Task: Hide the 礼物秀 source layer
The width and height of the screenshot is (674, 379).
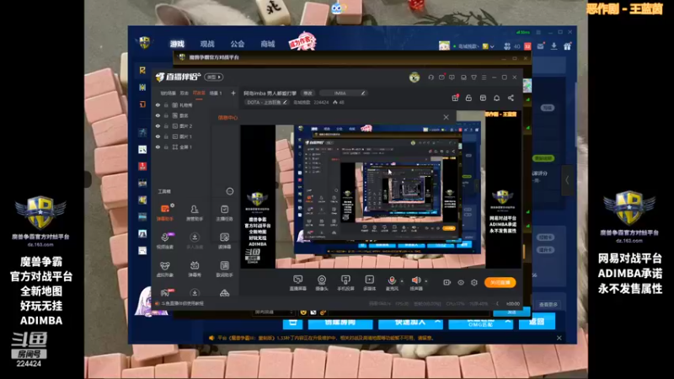Action: [x=158, y=104]
